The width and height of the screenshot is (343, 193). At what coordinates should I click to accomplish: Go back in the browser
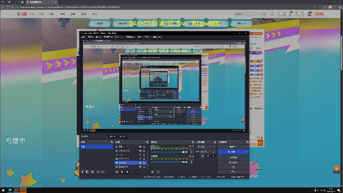click(3, 7)
